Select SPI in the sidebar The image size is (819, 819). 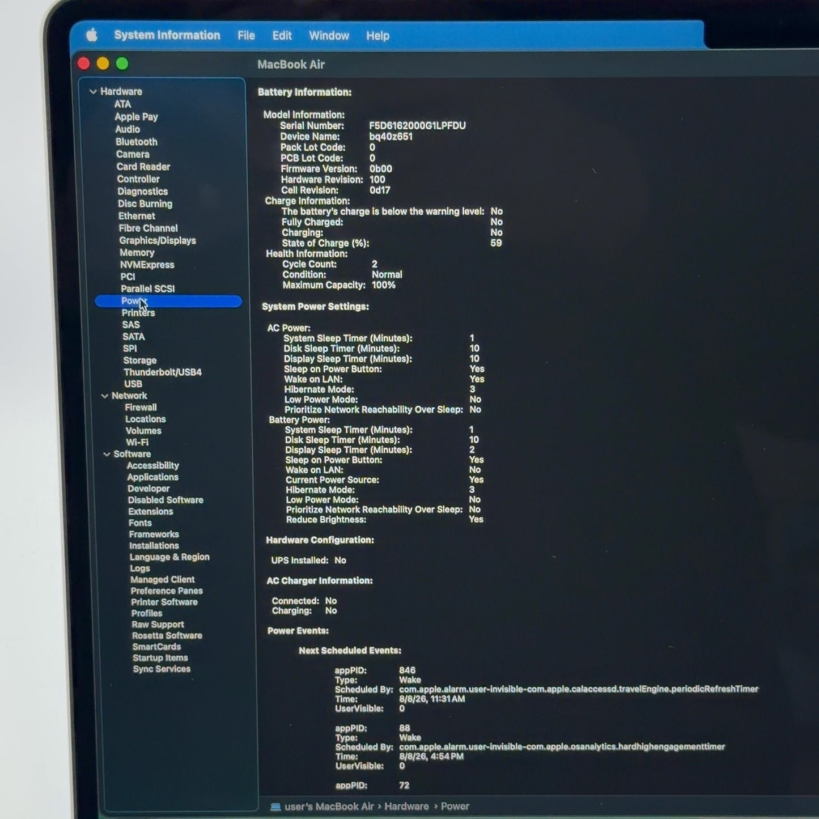click(130, 349)
